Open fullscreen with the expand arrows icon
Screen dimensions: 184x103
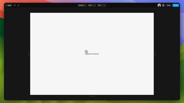point(18,5)
